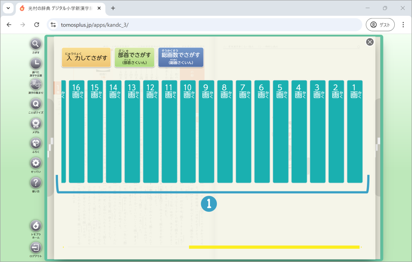The height and width of the screenshot is (262, 412).
Task: Select the 部首でさがす tab
Action: pyautogui.click(x=134, y=57)
